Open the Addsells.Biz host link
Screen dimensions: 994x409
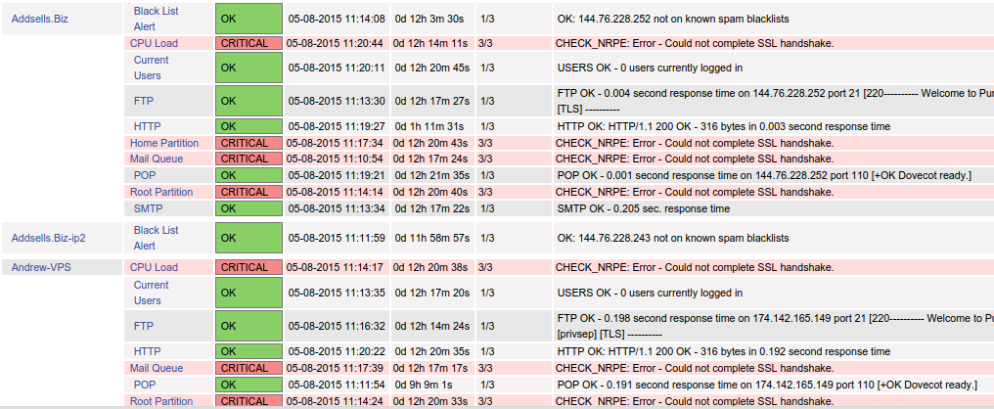(39, 19)
